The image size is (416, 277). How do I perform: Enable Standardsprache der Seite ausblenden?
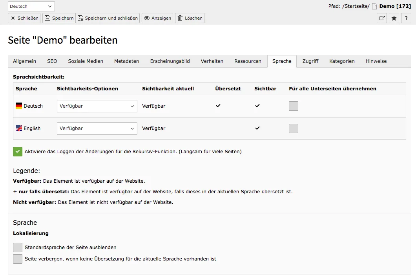click(x=17, y=247)
